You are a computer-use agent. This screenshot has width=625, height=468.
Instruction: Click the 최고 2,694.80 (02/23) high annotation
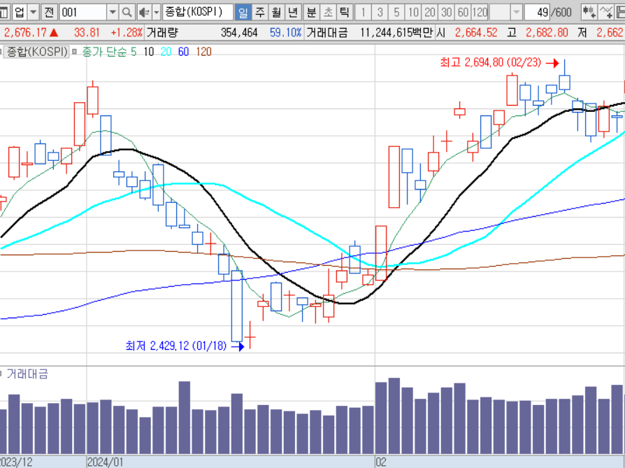coord(491,63)
